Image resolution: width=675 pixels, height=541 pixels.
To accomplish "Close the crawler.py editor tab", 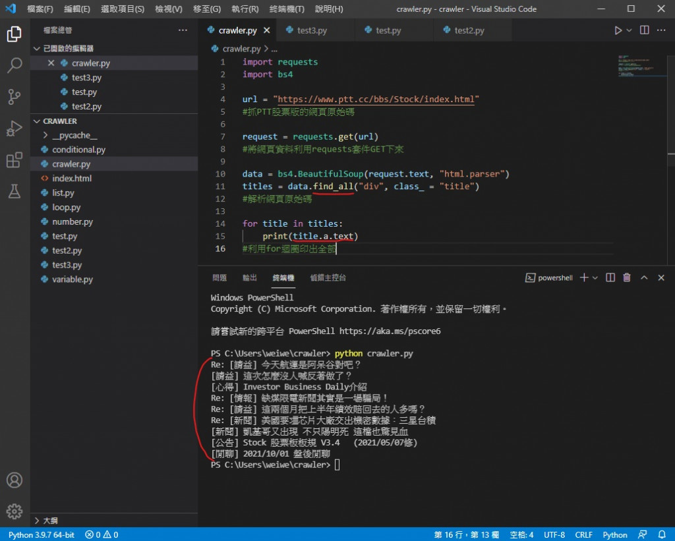I will point(267,30).
